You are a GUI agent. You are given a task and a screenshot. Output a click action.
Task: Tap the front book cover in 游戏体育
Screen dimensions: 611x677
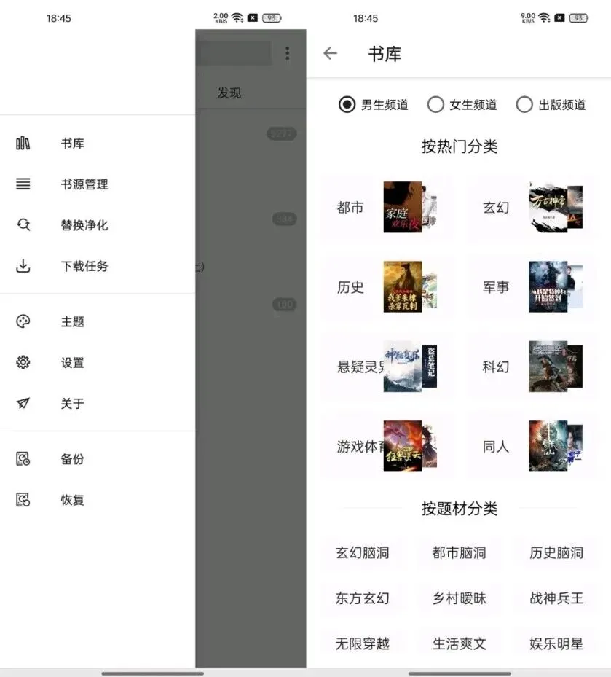402,445
